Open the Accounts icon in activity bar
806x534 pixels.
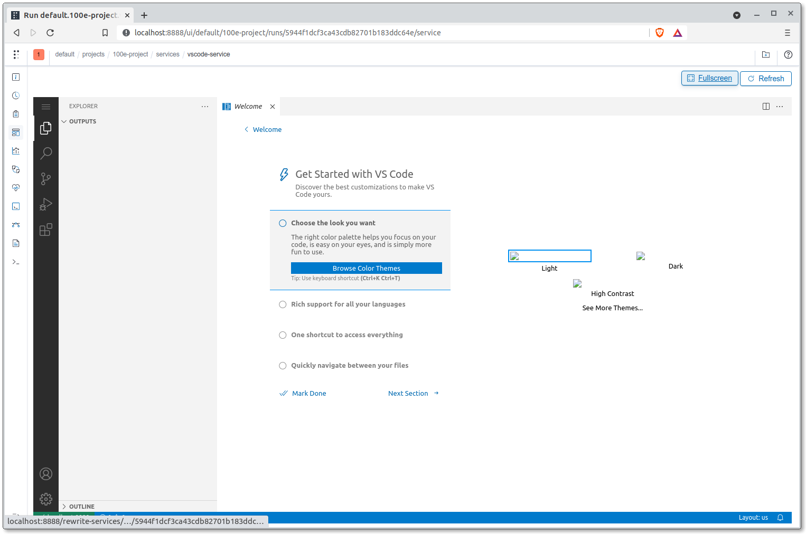46,474
